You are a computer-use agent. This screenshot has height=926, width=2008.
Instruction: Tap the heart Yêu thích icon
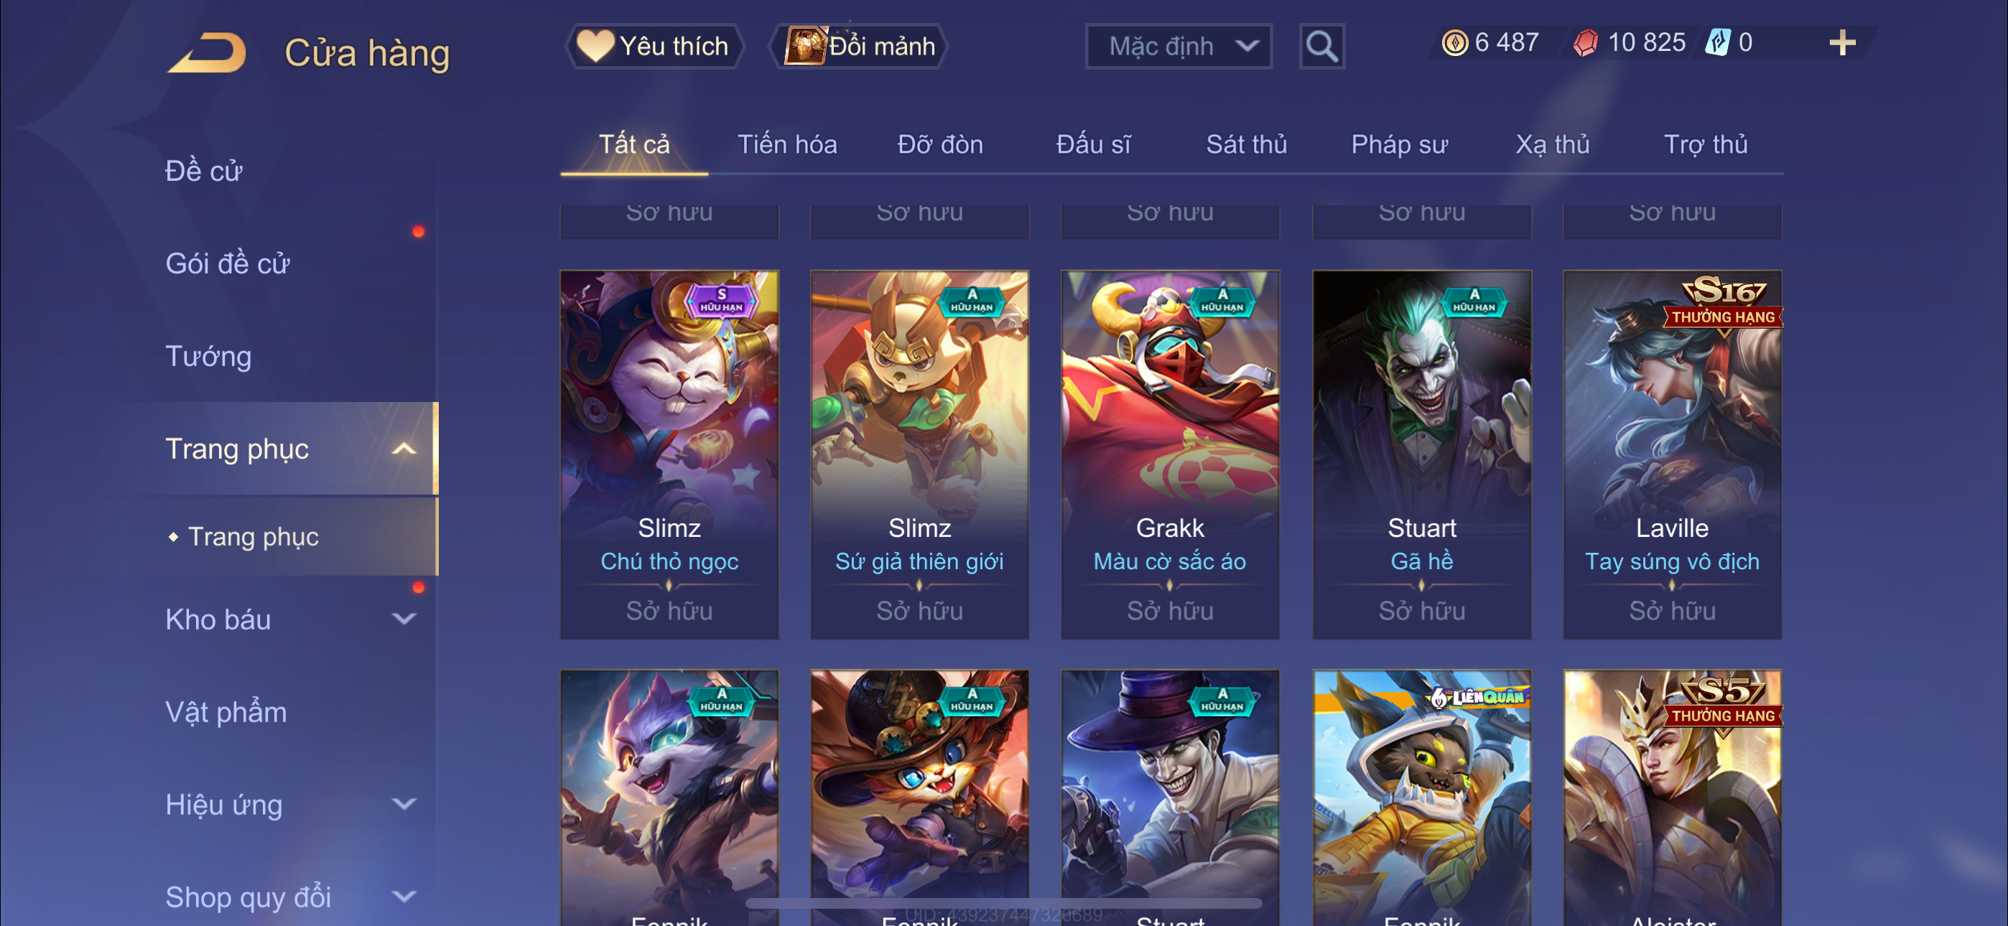[x=595, y=46]
